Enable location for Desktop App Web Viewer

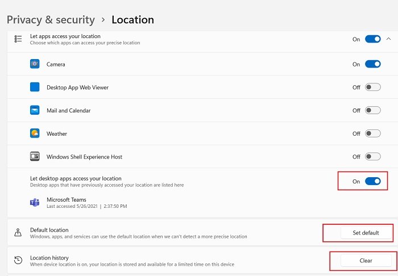[x=372, y=87]
